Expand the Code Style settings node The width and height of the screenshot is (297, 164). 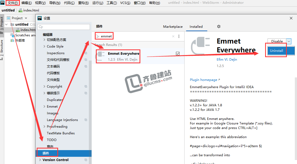coord(44,46)
